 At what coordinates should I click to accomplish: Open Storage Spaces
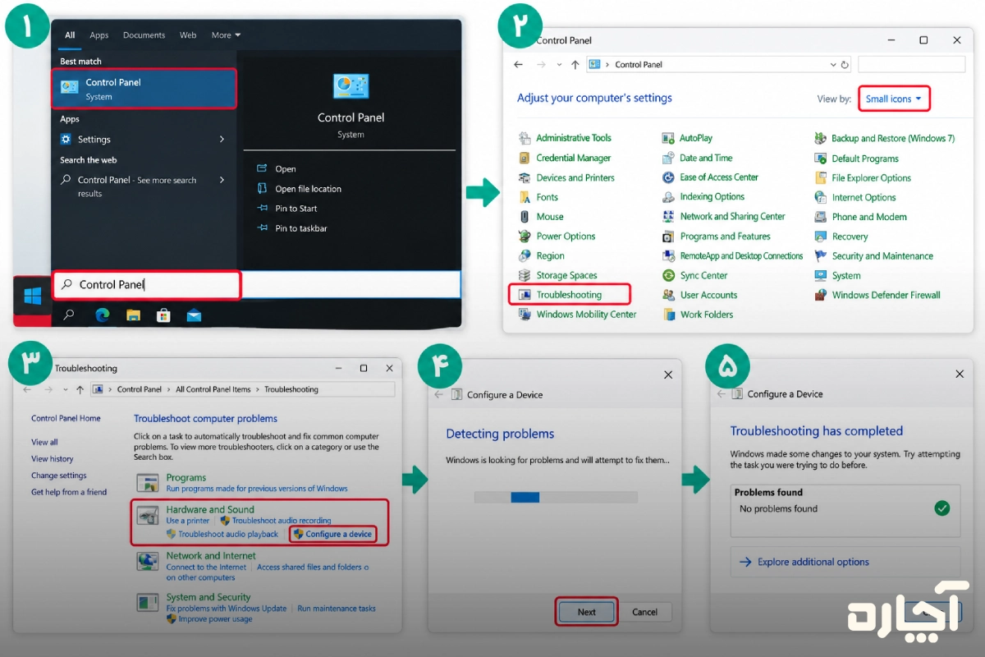566,276
